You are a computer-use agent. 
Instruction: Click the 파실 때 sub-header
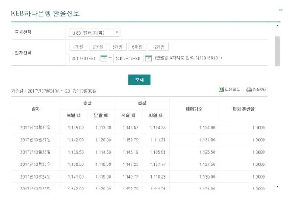156,115
